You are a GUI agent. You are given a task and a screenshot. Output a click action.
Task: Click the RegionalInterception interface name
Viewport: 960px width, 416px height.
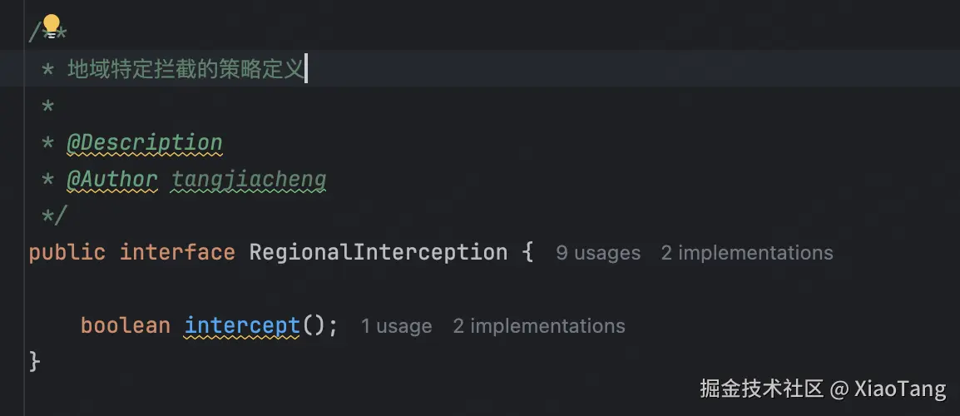(378, 252)
